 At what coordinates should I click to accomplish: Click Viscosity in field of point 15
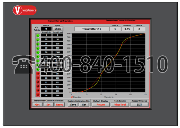46,95
